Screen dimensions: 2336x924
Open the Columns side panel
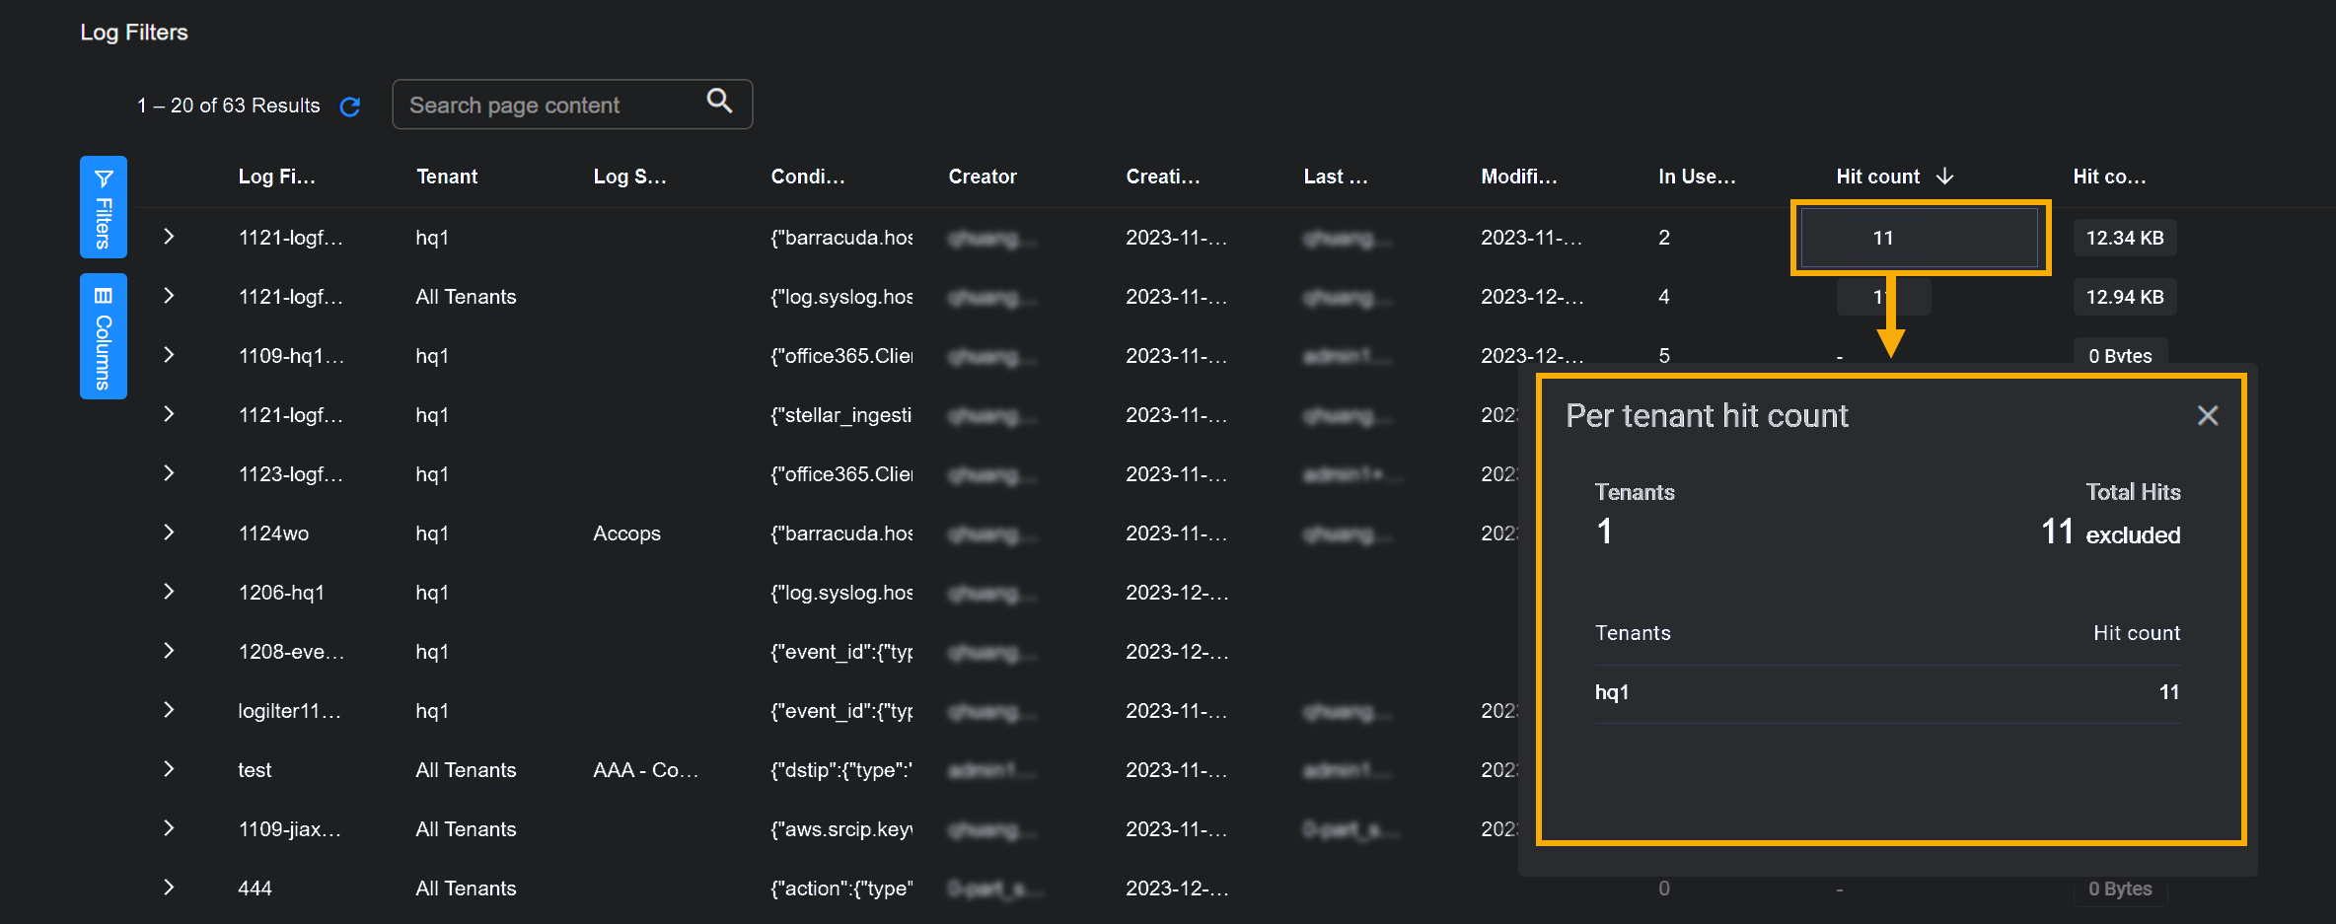tap(104, 336)
